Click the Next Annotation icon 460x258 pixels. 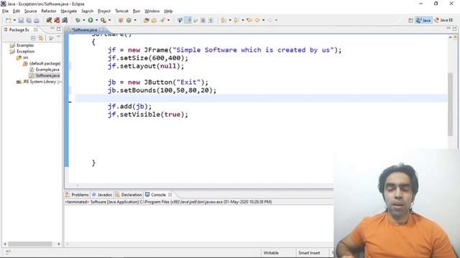[224, 20]
